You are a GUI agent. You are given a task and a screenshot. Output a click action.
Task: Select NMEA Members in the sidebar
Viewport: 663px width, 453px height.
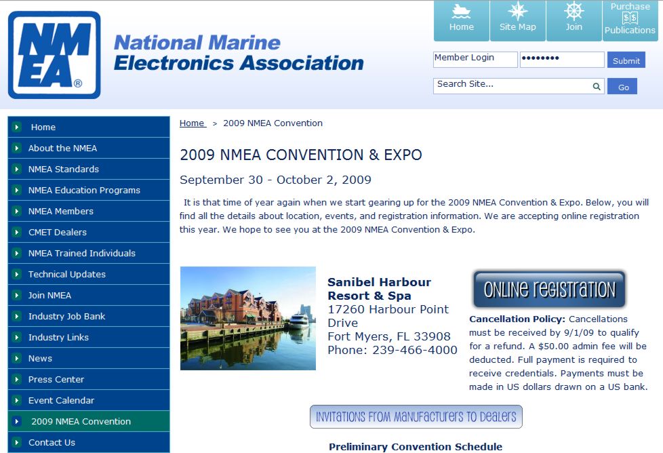89,211
